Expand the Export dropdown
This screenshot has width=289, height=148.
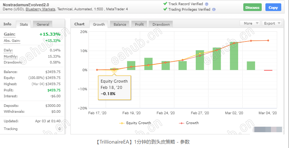272,24
